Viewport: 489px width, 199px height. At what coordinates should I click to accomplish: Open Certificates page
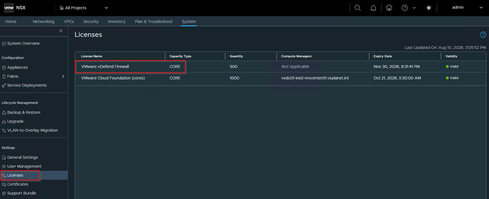tap(18, 184)
